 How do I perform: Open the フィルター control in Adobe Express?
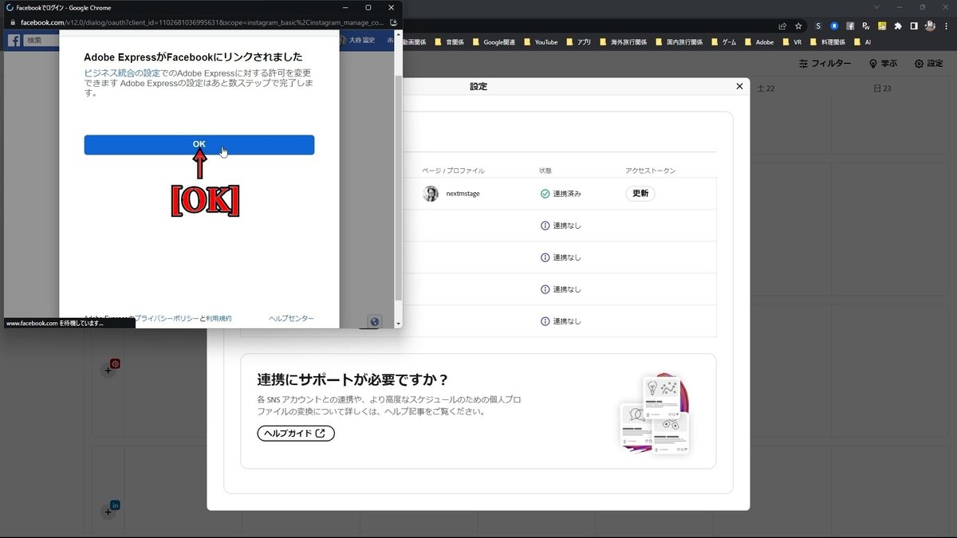(x=825, y=64)
